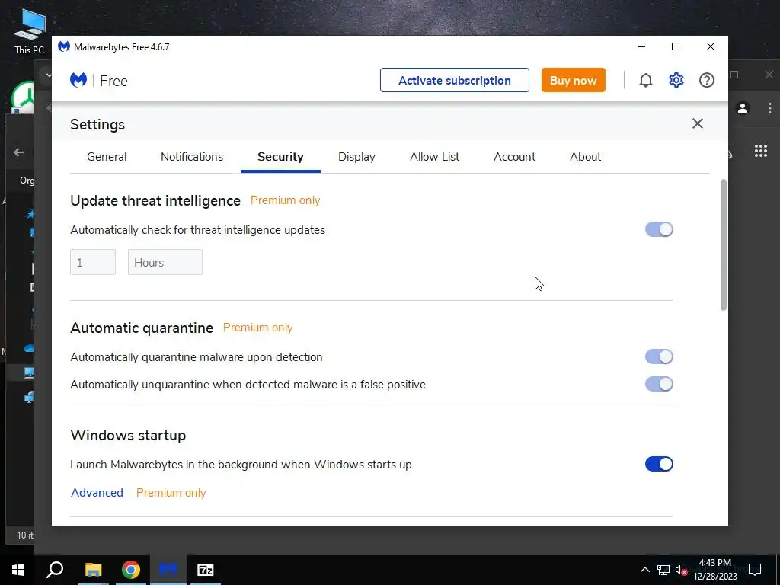Open the About tab
The width and height of the screenshot is (780, 585).
tap(586, 157)
